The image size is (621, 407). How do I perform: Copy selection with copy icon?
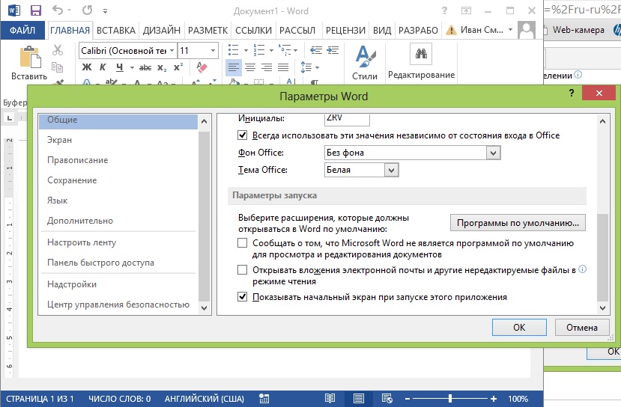pyautogui.click(x=58, y=67)
